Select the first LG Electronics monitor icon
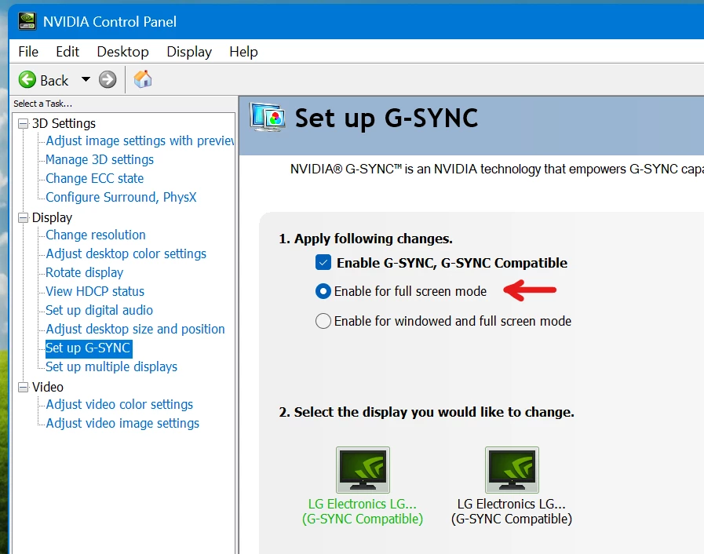This screenshot has width=704, height=554. (x=363, y=469)
